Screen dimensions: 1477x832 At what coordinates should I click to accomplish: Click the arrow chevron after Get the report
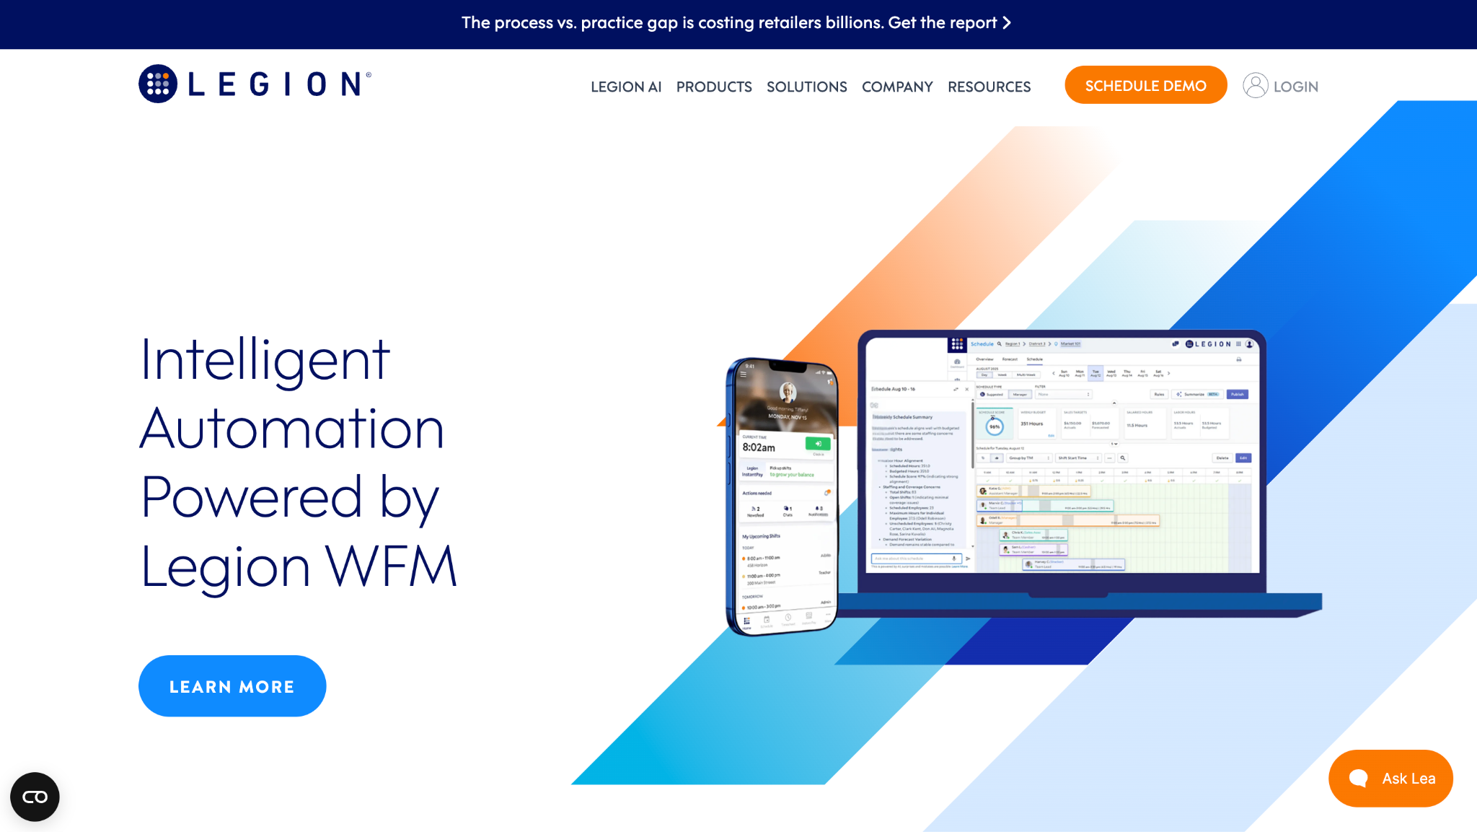pos(1007,23)
